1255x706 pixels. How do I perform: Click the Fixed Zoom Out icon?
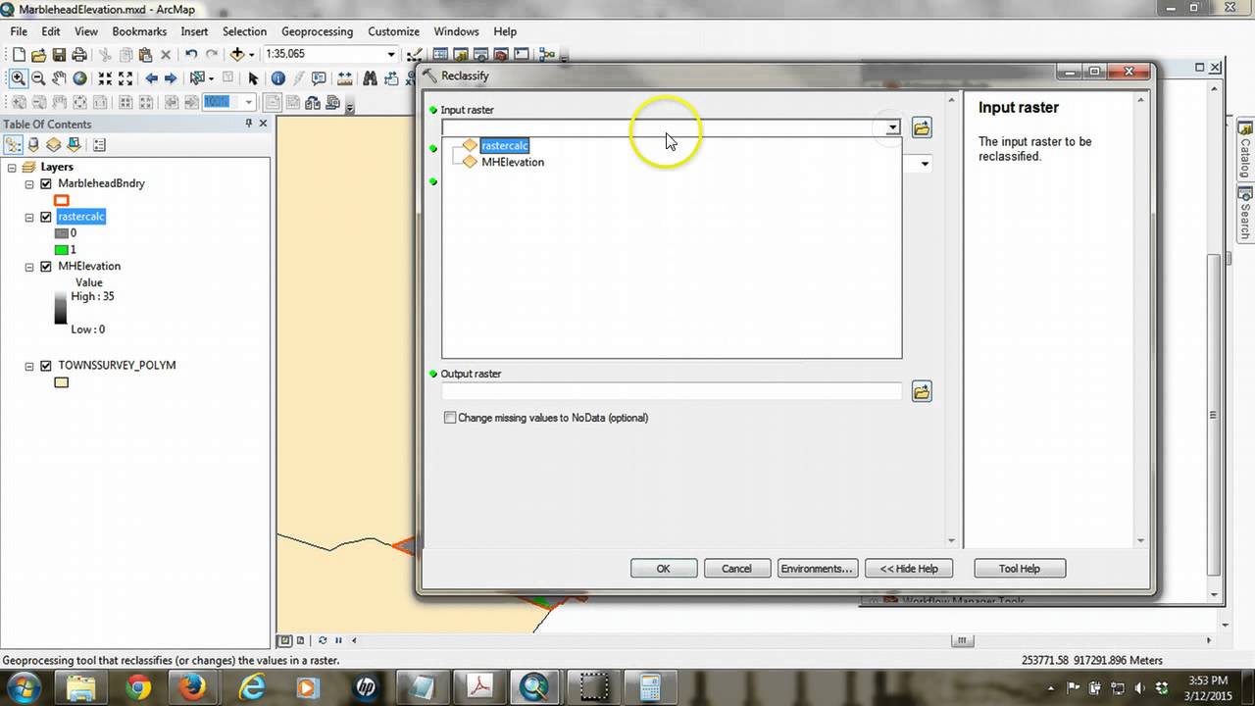[x=125, y=78]
